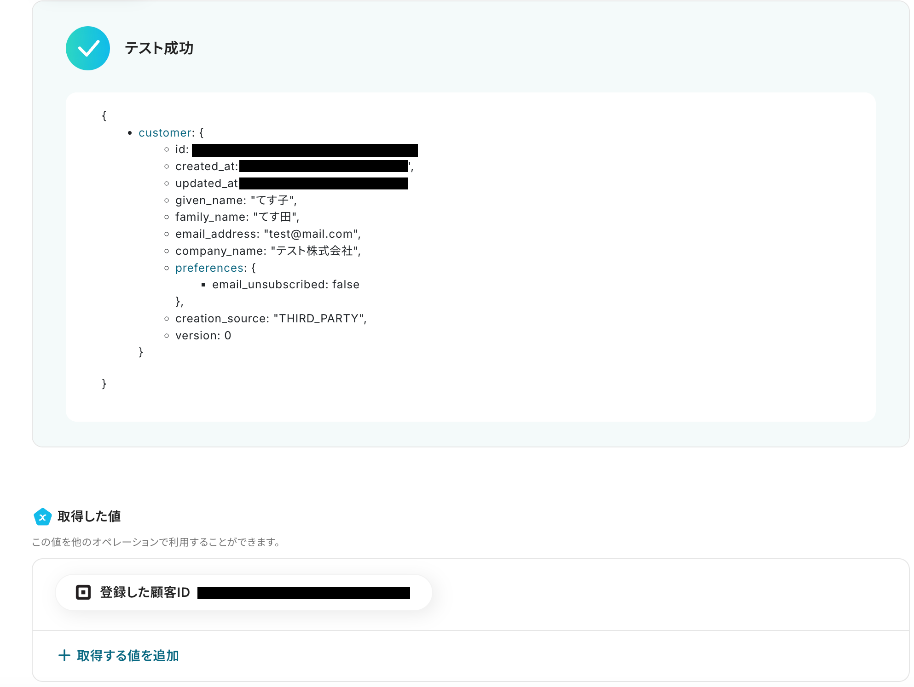Image resolution: width=914 pixels, height=687 pixels.
Task: Click the family_name てす田 entry
Action: pyautogui.click(x=237, y=217)
